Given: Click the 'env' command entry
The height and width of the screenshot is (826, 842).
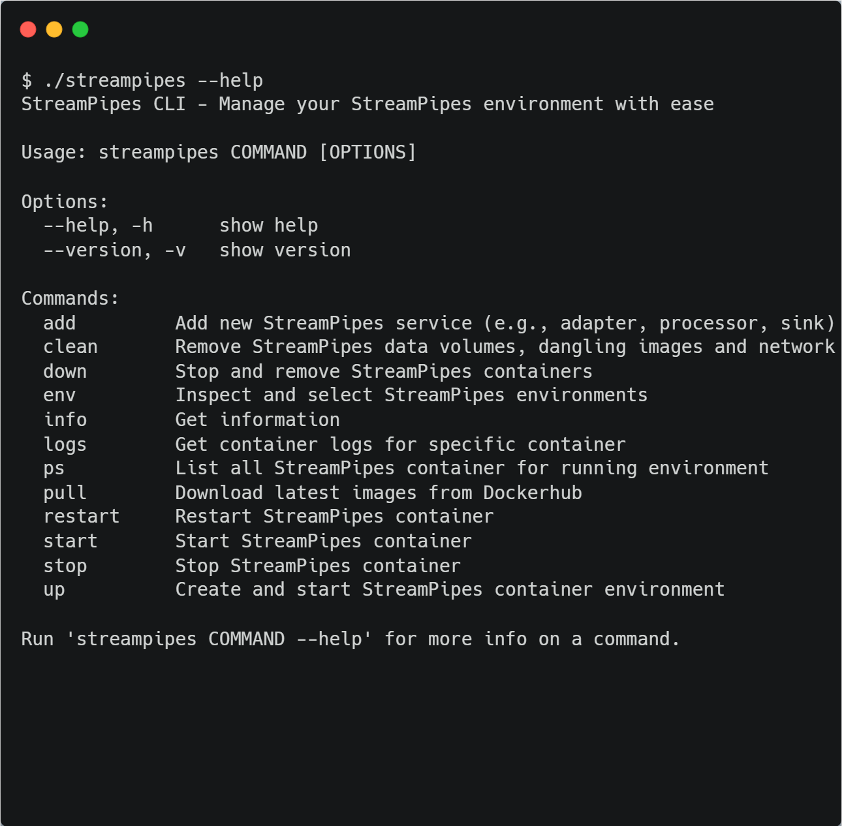Looking at the screenshot, I should coord(59,395).
